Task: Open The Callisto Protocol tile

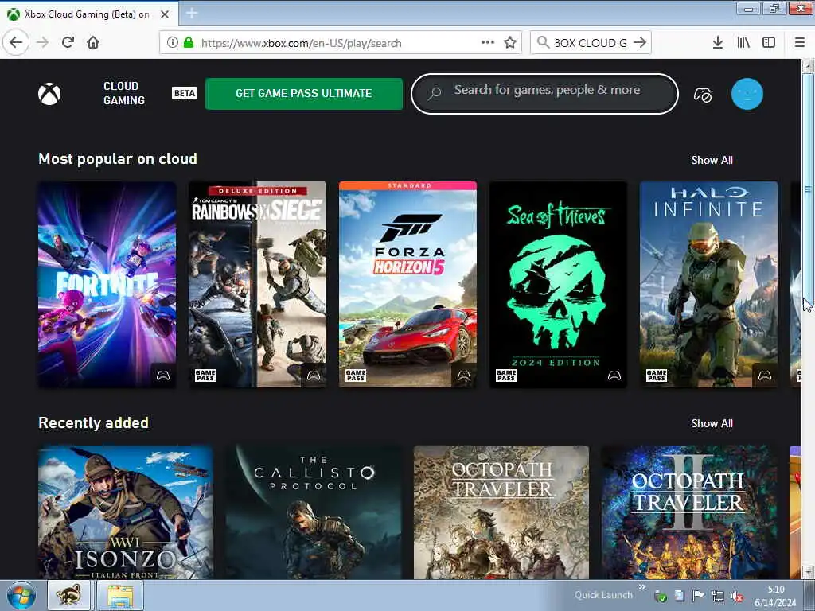Action: click(x=314, y=512)
